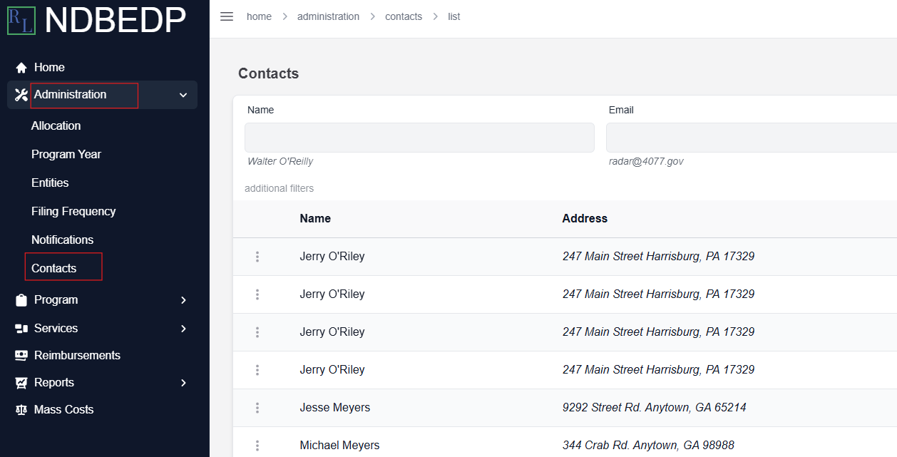Click the 'list' breadcrumb item
Viewport: 897px width, 457px height.
pos(454,16)
